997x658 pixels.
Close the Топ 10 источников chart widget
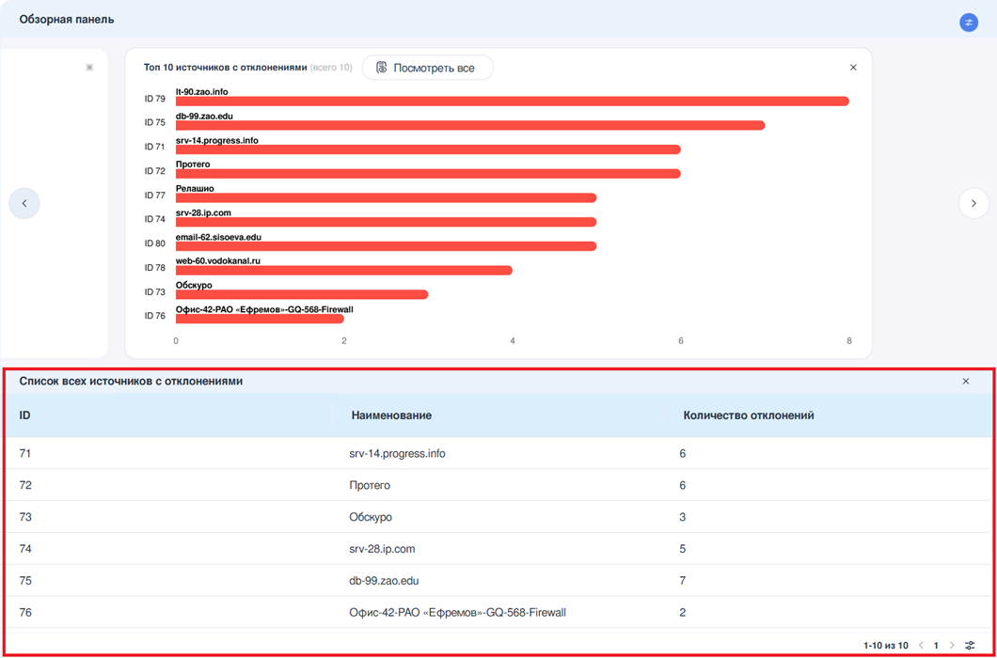[853, 68]
